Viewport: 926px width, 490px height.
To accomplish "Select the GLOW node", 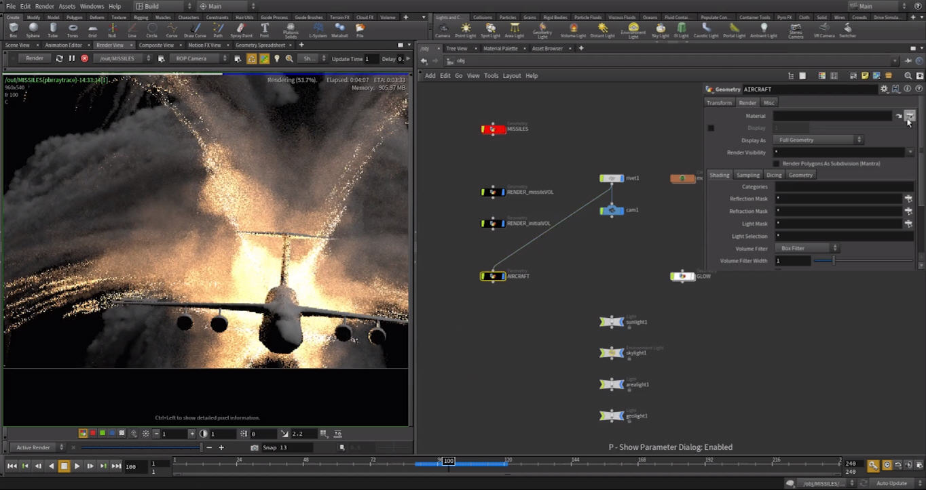I will 682,276.
